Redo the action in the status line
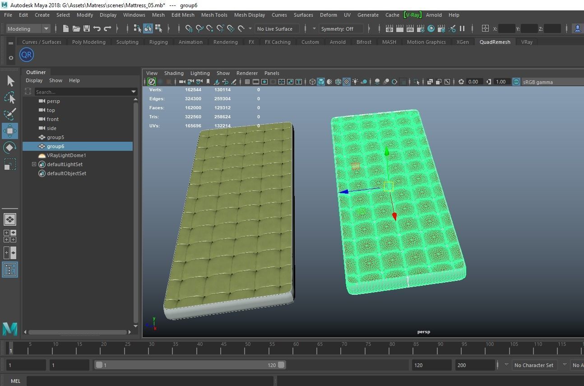The height and width of the screenshot is (386, 584). click(107, 28)
